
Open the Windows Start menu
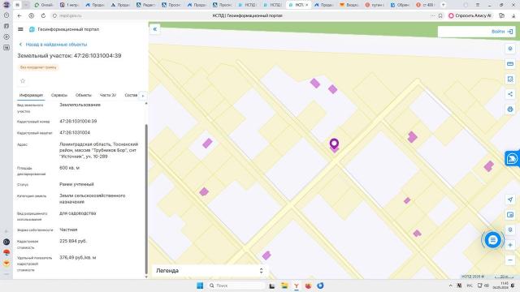click(200, 286)
